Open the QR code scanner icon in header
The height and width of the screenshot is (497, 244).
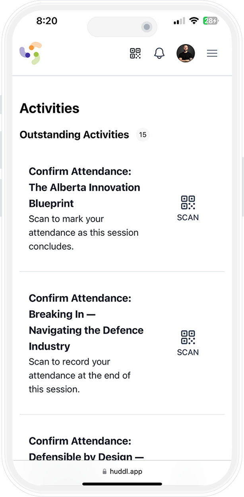(135, 53)
